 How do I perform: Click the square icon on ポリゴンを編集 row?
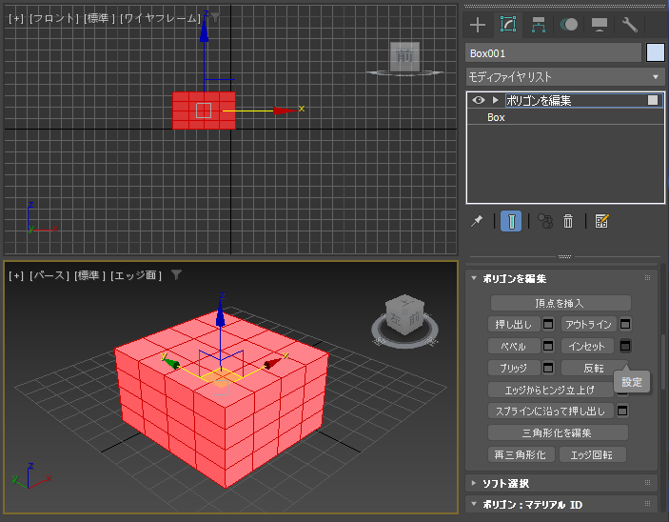(653, 100)
